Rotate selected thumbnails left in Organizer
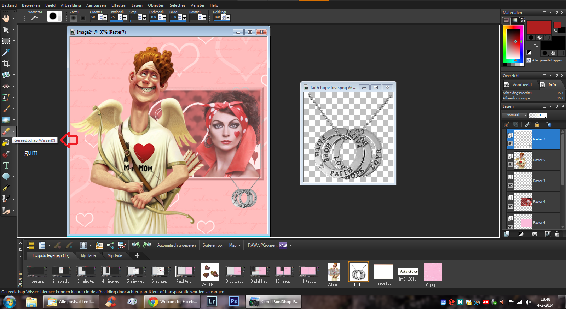The image size is (566, 318). (136, 245)
